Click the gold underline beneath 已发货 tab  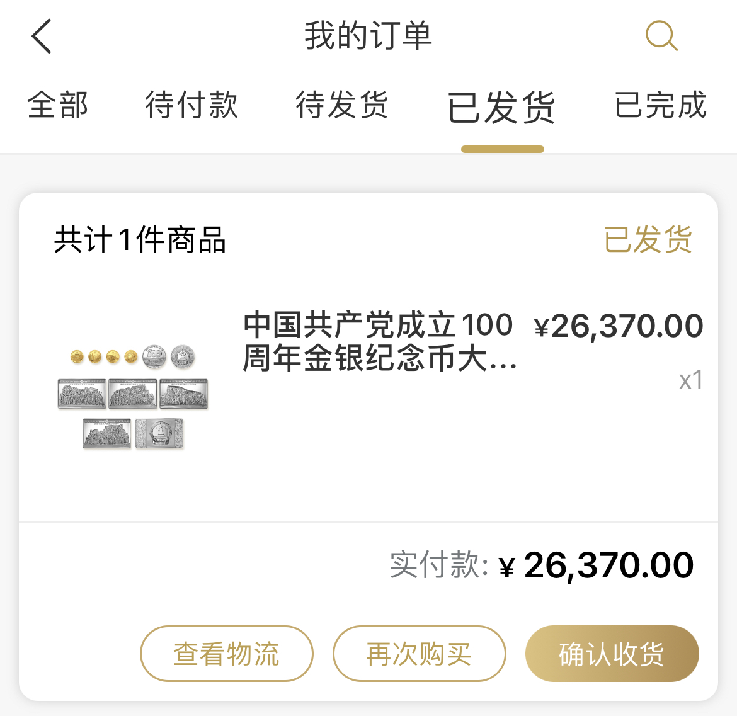pos(503,149)
